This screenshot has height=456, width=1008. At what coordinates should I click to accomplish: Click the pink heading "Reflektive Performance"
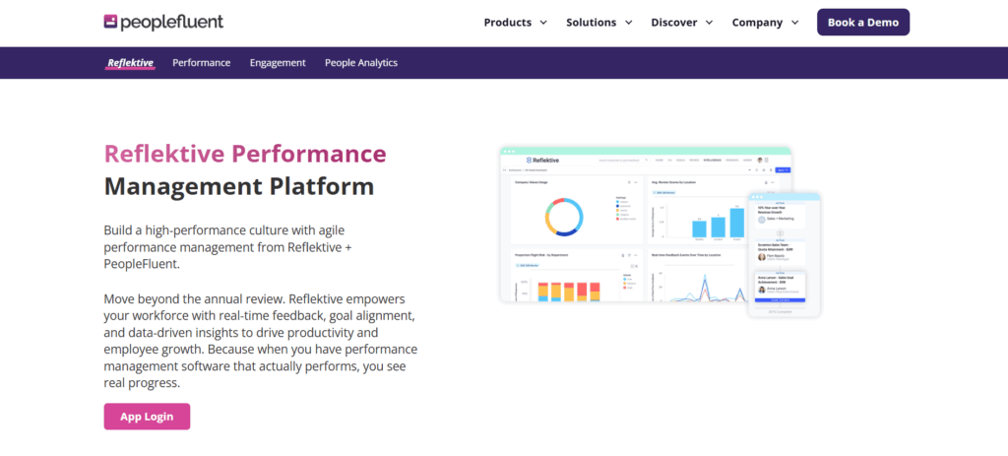point(245,155)
